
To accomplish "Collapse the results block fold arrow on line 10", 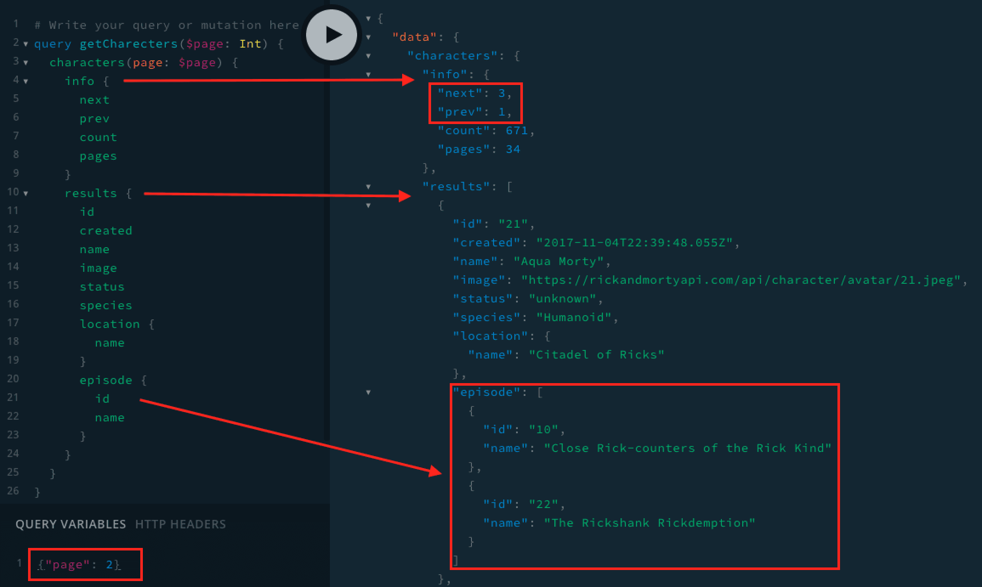I will coord(26,194).
